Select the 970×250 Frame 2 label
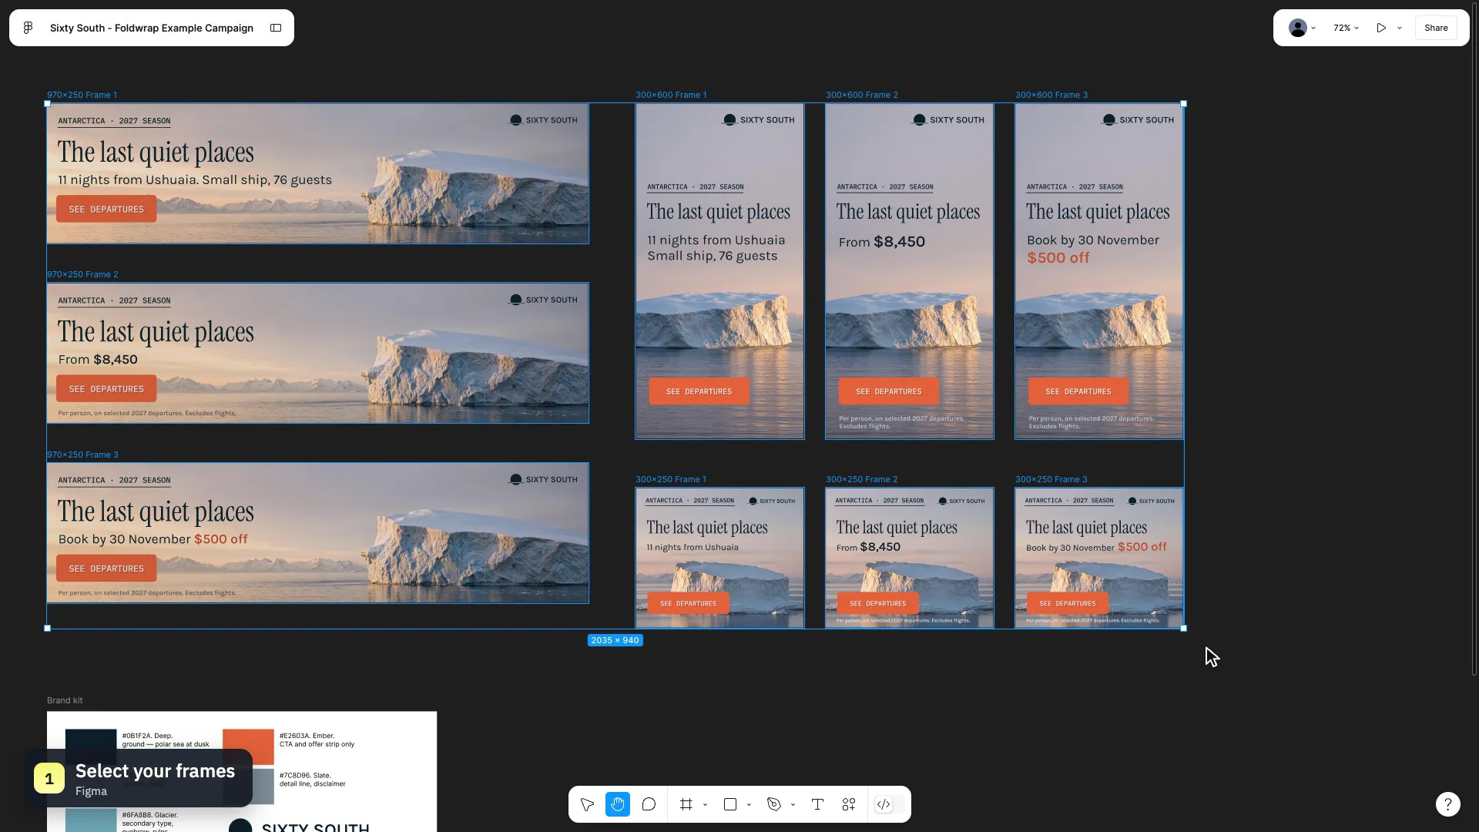 [82, 274]
